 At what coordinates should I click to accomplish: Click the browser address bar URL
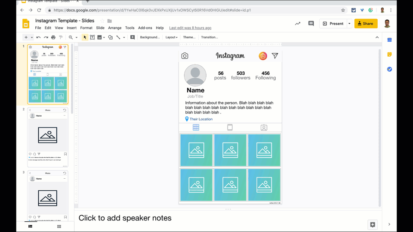point(152,10)
